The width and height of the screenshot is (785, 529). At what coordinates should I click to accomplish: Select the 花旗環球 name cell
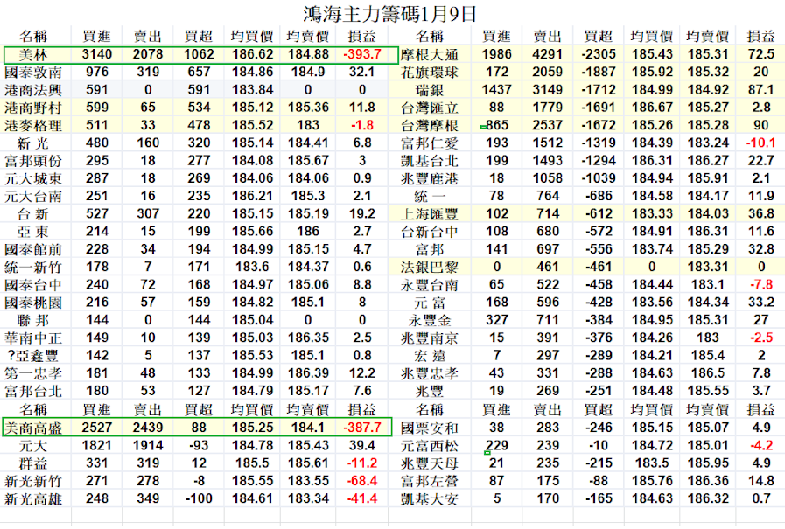coord(430,73)
